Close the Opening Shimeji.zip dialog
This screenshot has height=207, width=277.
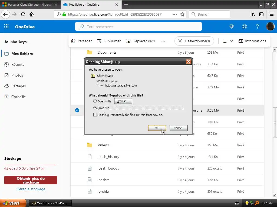[x=189, y=62]
